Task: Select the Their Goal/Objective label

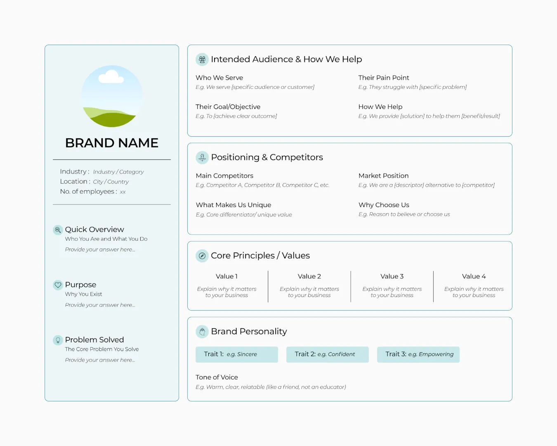Action: point(228,107)
